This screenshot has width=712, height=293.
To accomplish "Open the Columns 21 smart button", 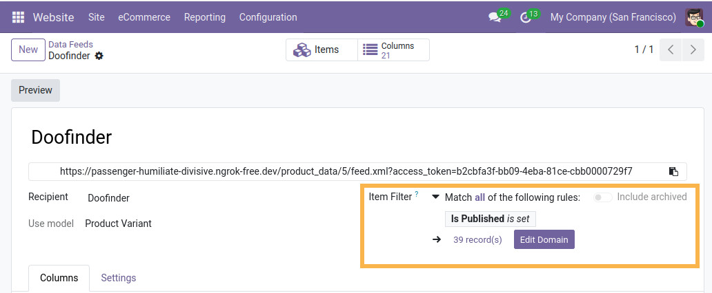I will pyautogui.click(x=393, y=50).
